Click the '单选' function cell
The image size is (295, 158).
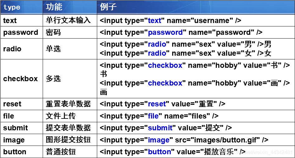[70, 49]
